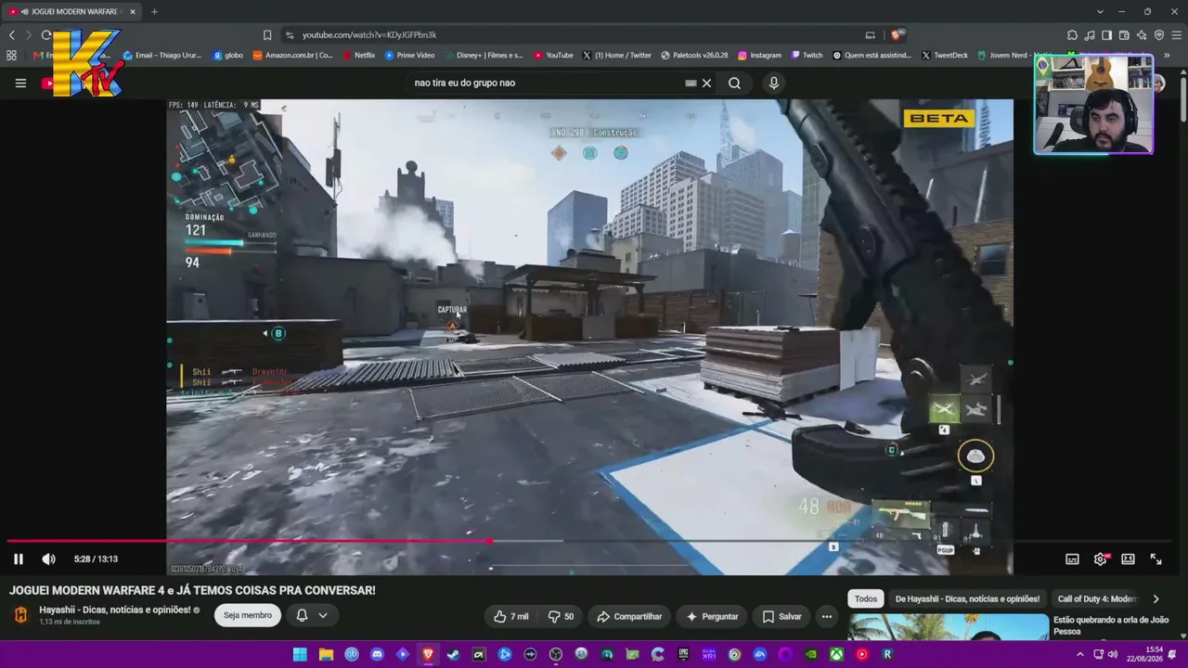Open the Home / Twitter bookmark
This screenshot has height=668, width=1188.
coord(616,55)
